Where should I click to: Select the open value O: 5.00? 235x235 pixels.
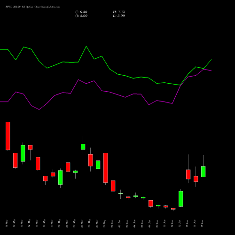[81, 16]
